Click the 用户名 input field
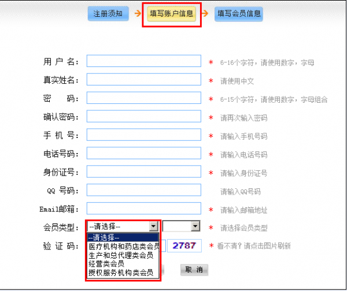Viewport: 347px width, 291px height. (143, 61)
